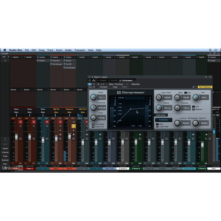Click the Compare button
The height and width of the screenshot is (221, 221).
click(103, 87)
